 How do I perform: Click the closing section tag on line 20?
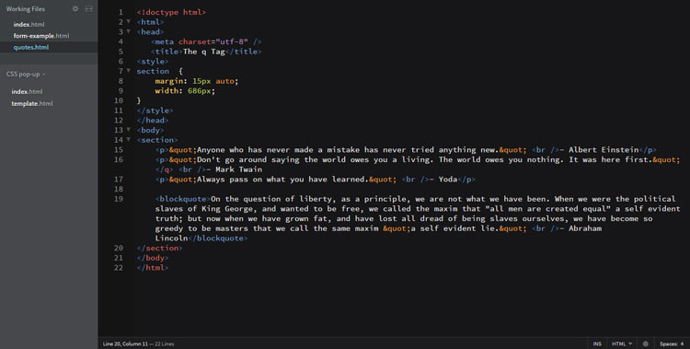(x=159, y=248)
